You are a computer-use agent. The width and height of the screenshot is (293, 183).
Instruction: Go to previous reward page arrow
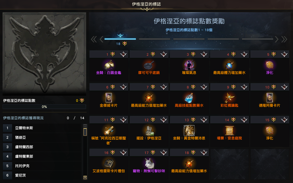point(102,39)
